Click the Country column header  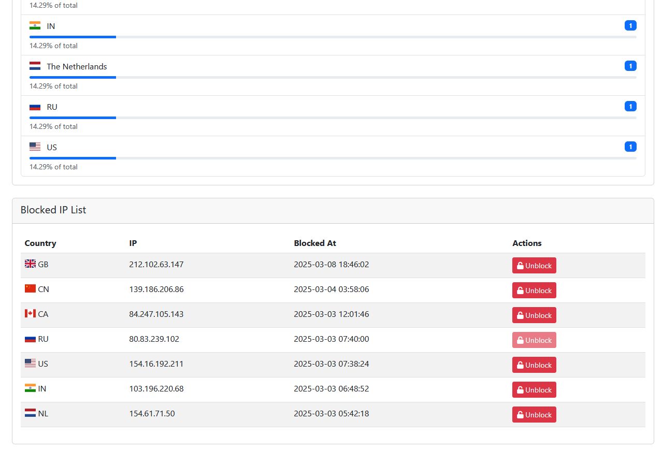(40, 243)
